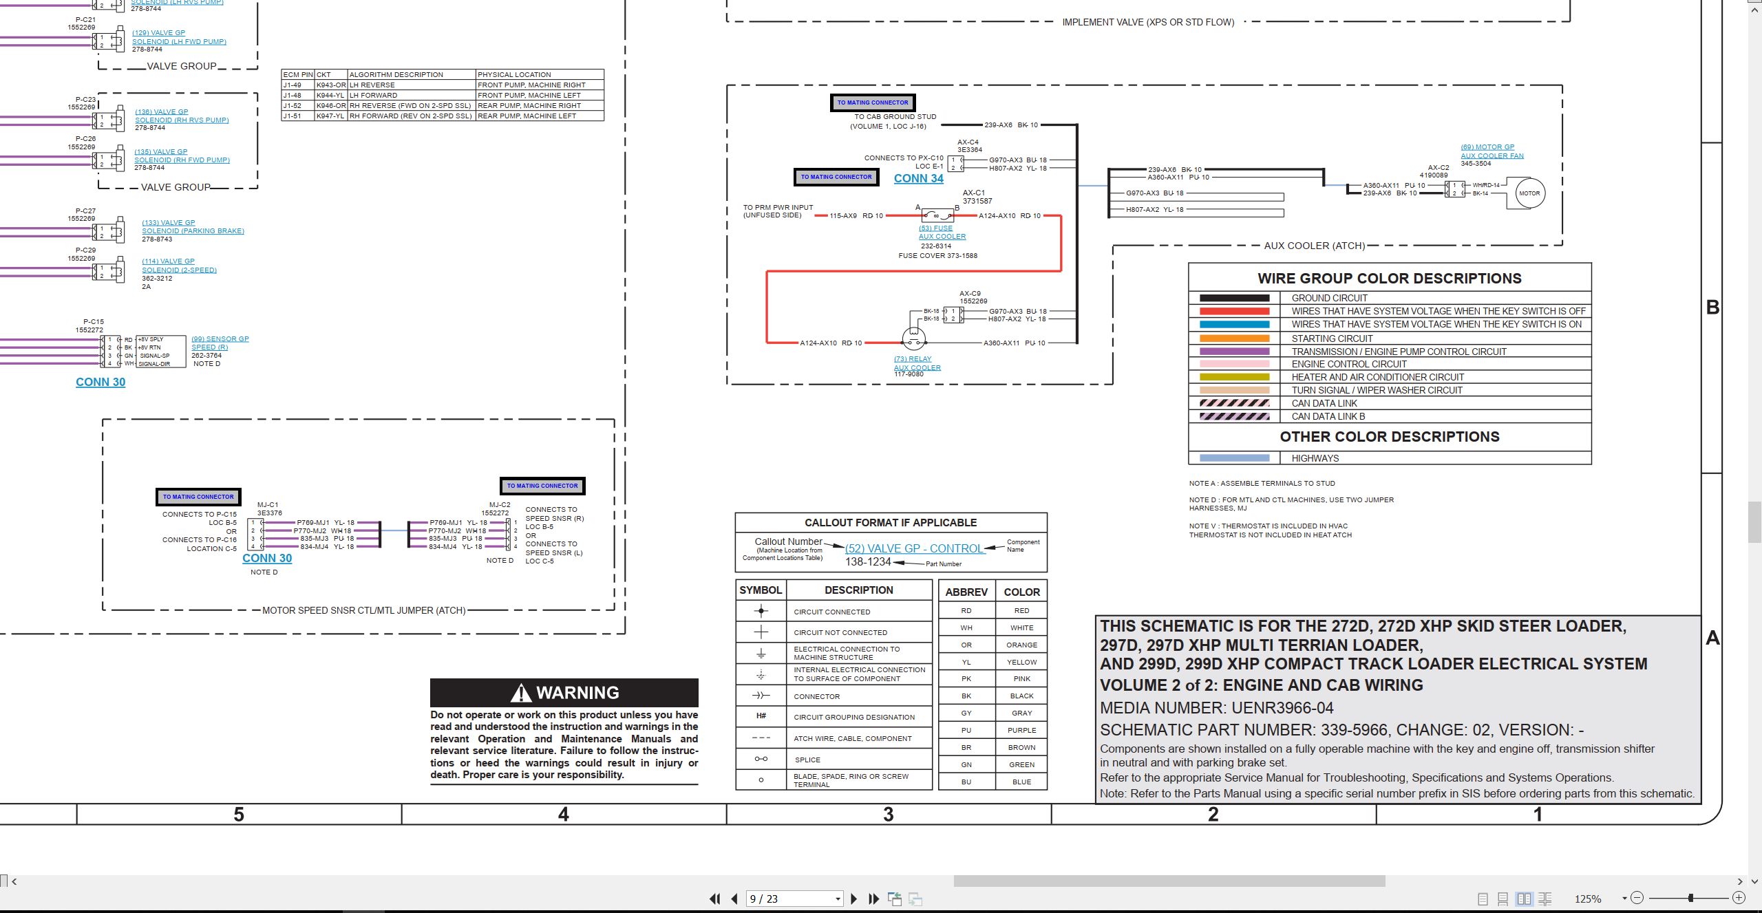
Task: Open the page number dropdown
Action: point(838,899)
